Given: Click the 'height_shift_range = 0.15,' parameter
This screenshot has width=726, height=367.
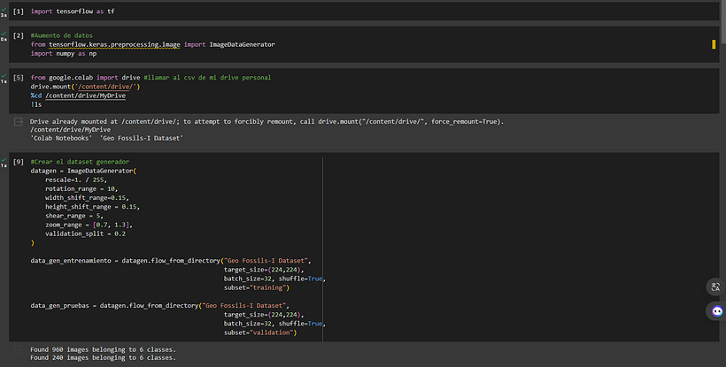Looking at the screenshot, I should pos(93,207).
